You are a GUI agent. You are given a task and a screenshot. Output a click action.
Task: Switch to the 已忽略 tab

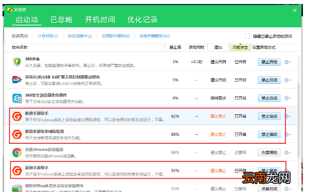pyautogui.click(x=61, y=20)
